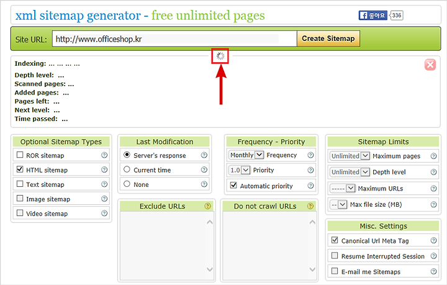Open the help icon beside Automatic priority
The width and height of the screenshot is (447, 285).
click(x=310, y=186)
